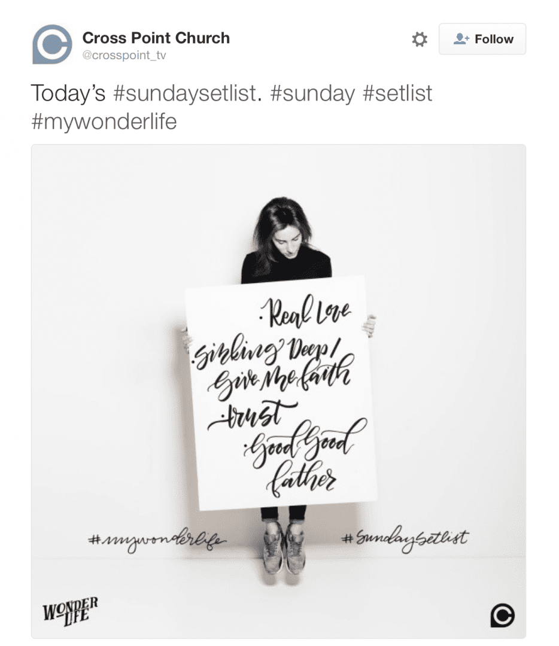Open the gear settings menu
Viewport: 559px width, 646px height.
(420, 39)
